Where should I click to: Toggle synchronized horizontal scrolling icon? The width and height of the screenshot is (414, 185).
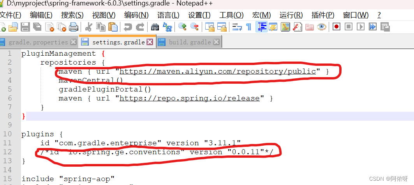[x=222, y=26]
